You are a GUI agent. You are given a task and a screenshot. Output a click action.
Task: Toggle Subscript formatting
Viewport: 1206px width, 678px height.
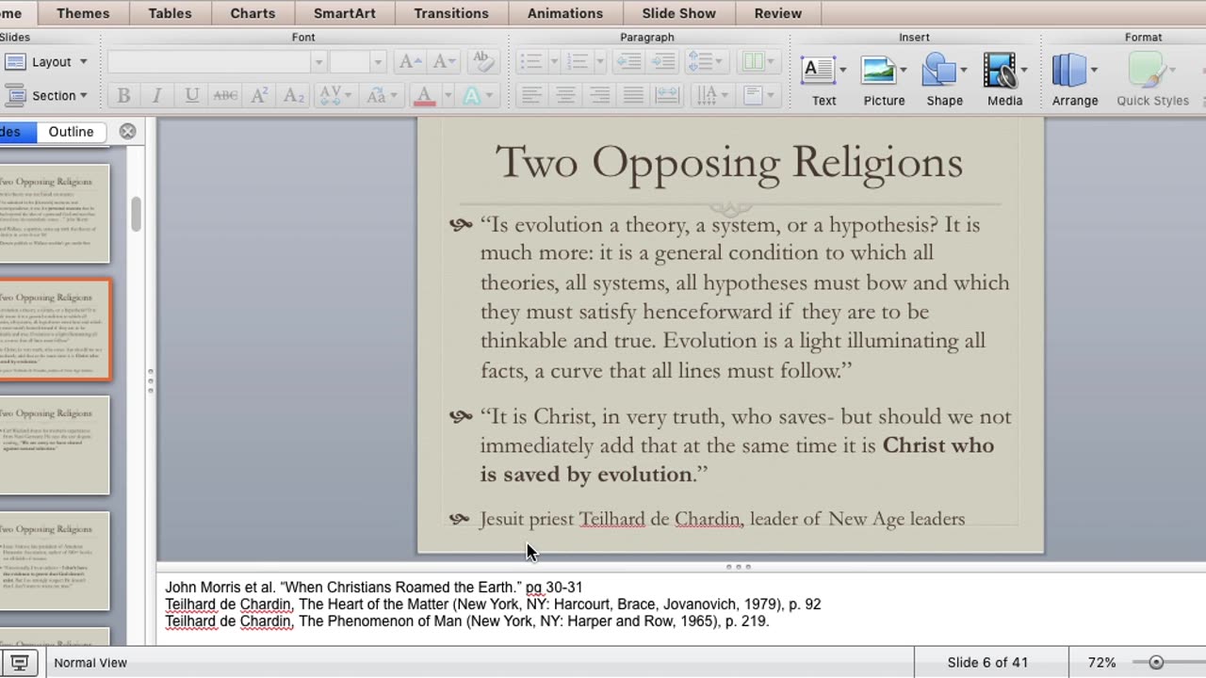click(x=294, y=95)
